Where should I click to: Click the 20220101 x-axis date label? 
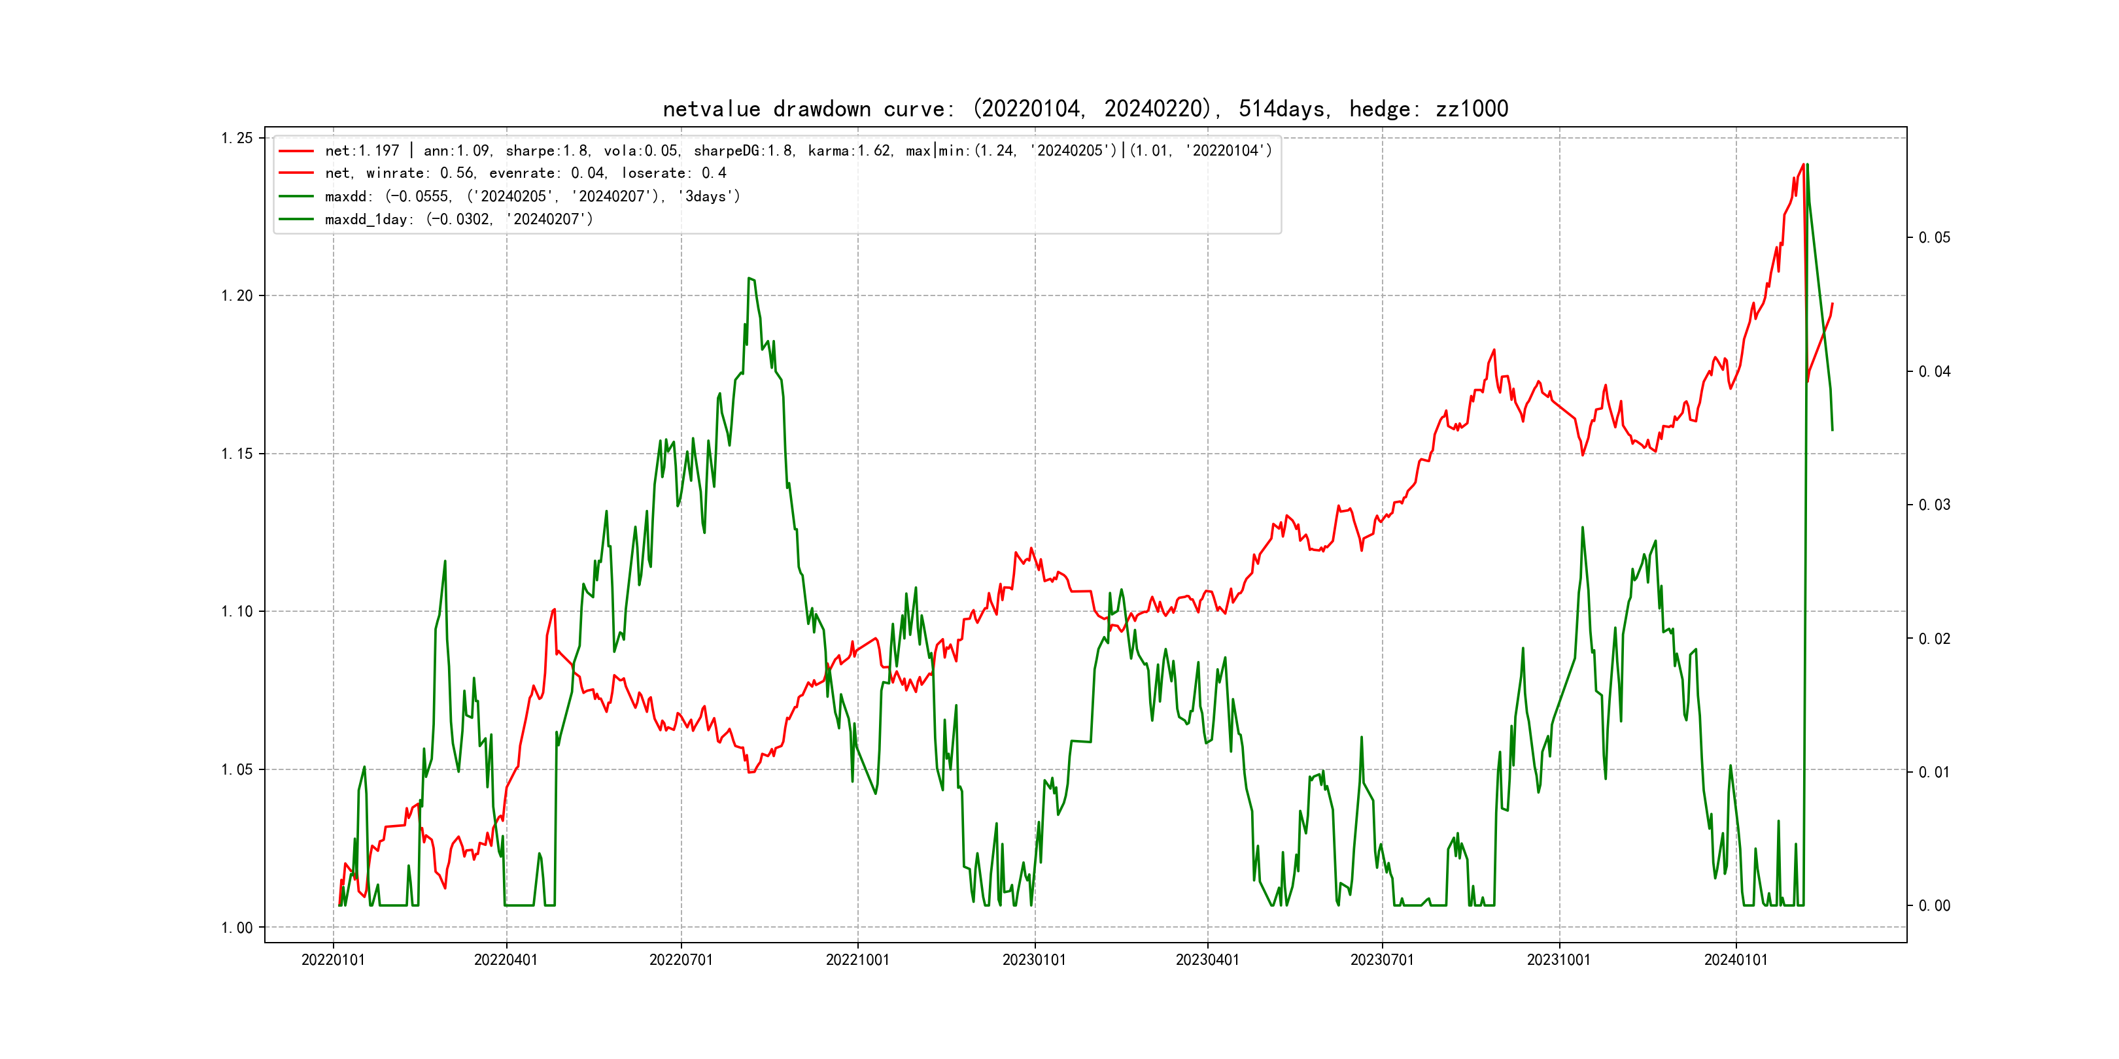coord(333,960)
